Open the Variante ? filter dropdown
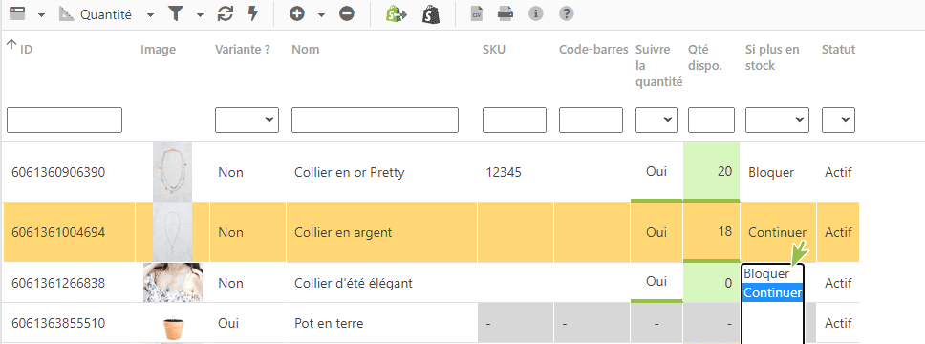 click(247, 119)
